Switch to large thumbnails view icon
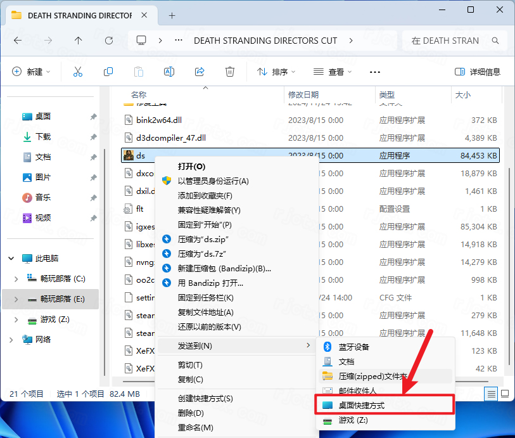The image size is (515, 438). click(x=505, y=394)
